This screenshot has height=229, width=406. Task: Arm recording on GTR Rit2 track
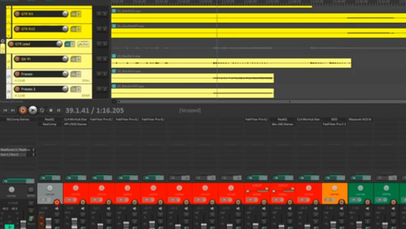17,29
